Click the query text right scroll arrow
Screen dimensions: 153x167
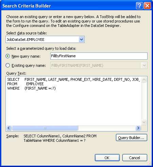point(138,128)
